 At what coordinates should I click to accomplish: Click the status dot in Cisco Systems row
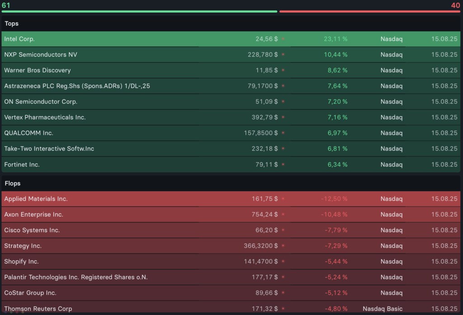point(283,230)
